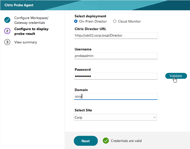
Task: Click the Validate button
Action: (176, 76)
